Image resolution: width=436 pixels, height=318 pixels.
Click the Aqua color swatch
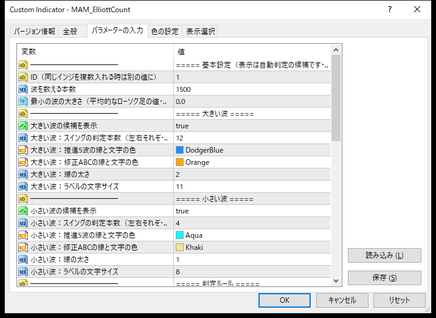tap(179, 235)
